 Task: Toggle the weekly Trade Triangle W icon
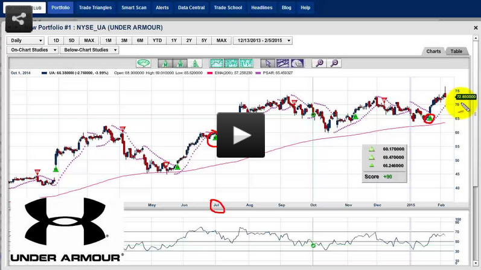[x=180, y=63]
